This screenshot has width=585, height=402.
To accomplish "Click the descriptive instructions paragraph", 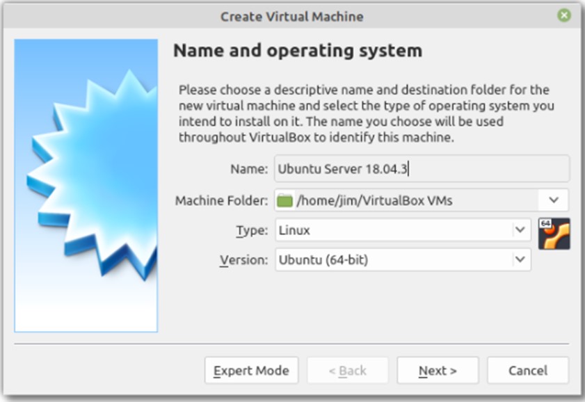I will click(x=366, y=113).
